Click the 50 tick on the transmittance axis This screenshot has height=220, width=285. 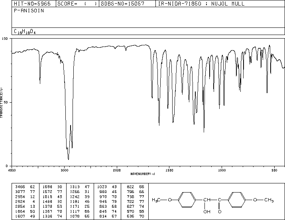click(x=6, y=102)
